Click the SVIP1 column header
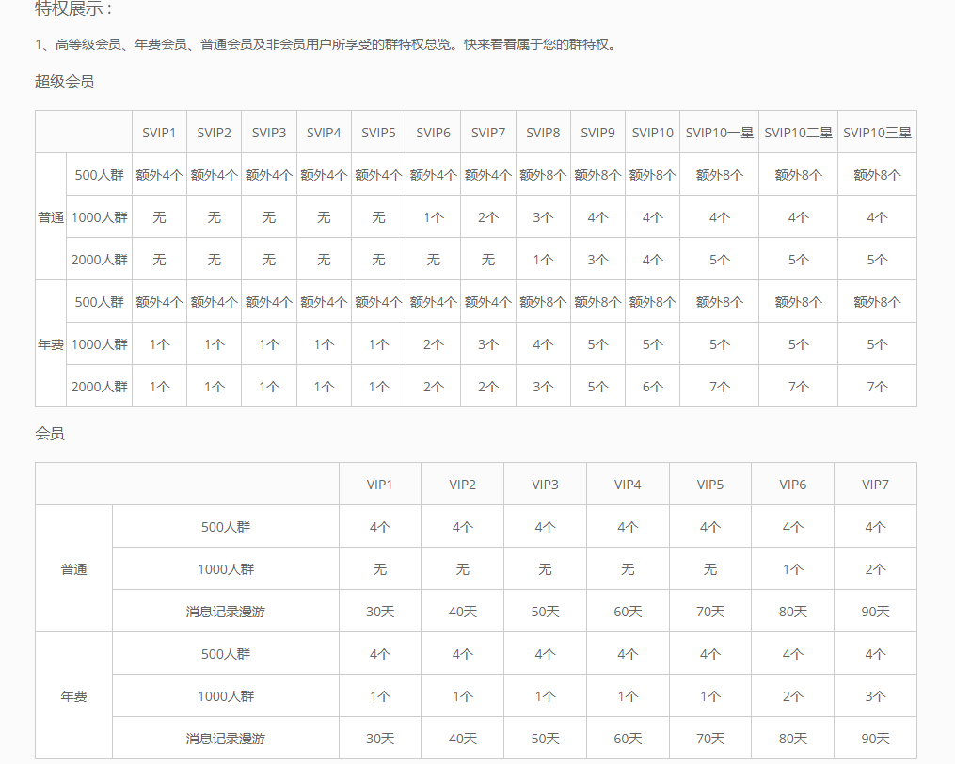 coord(159,133)
